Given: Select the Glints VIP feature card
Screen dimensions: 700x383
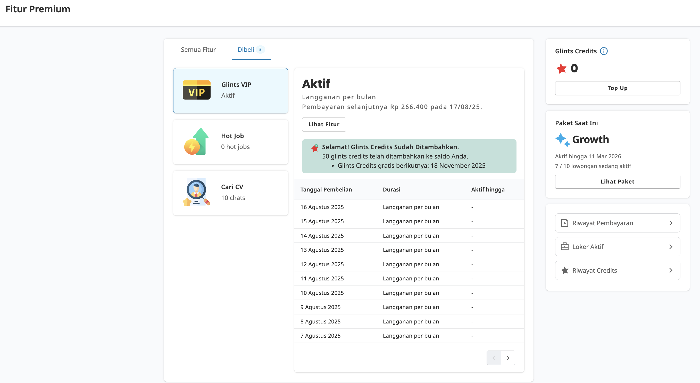Looking at the screenshot, I should point(230,90).
